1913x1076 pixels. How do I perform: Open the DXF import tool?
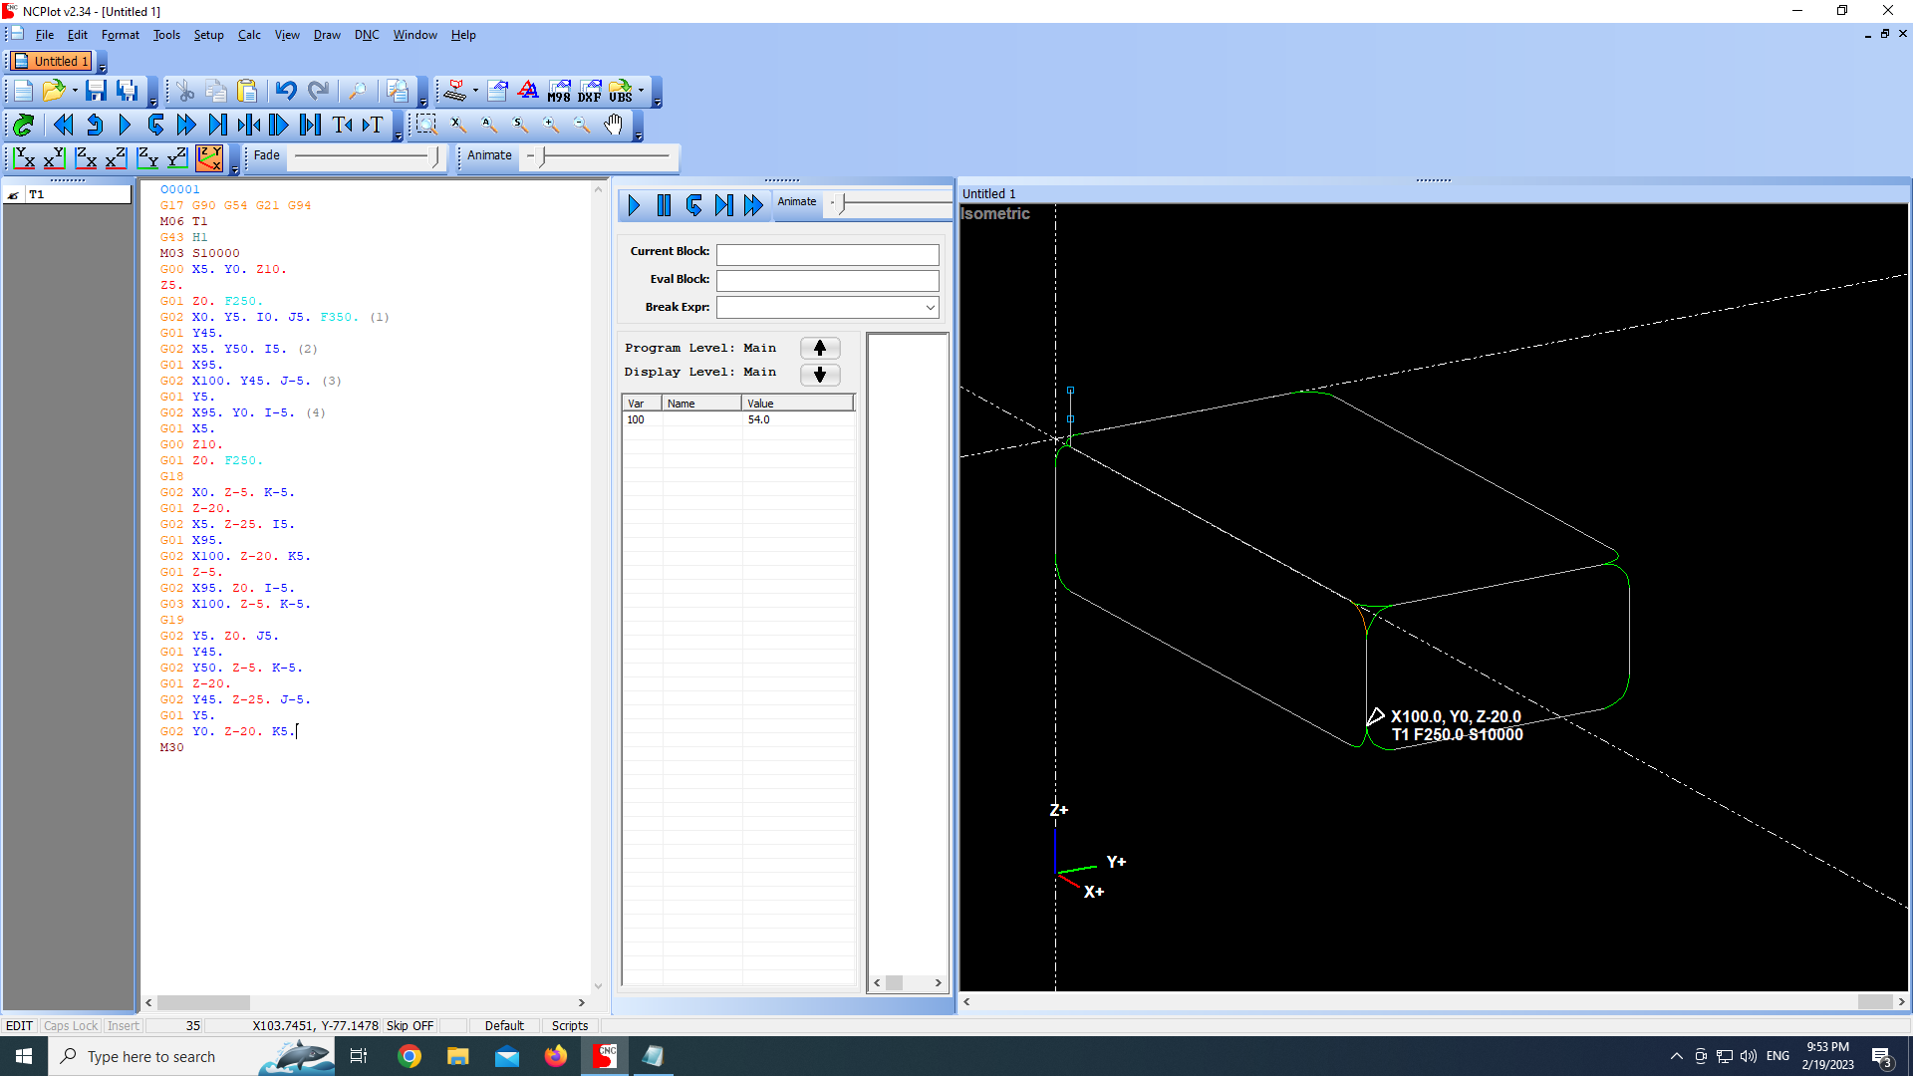(590, 92)
